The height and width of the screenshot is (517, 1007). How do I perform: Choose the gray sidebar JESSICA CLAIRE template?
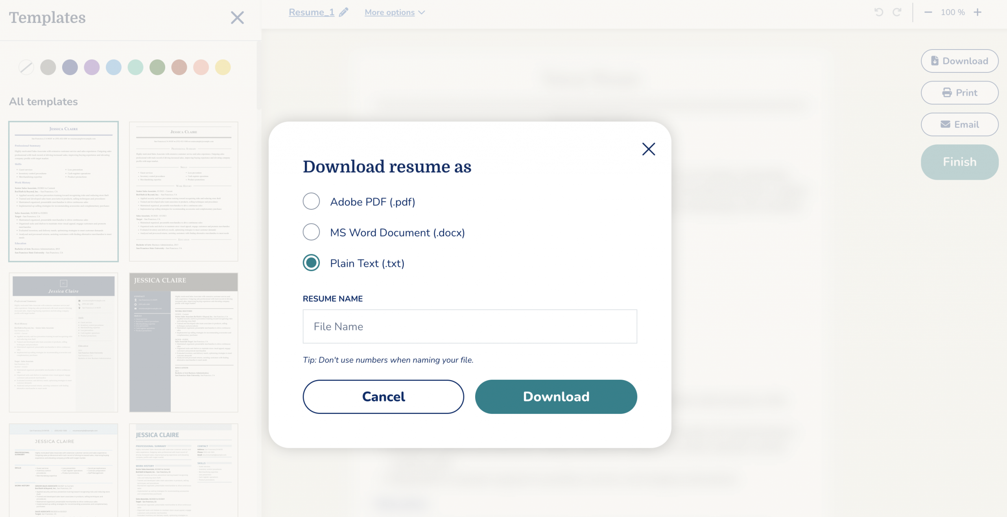(184, 342)
